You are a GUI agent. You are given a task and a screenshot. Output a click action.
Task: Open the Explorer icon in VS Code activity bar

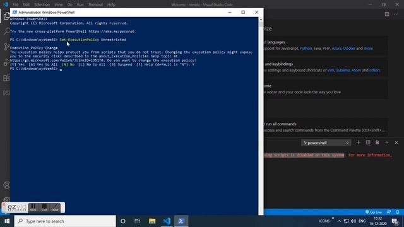6,16
